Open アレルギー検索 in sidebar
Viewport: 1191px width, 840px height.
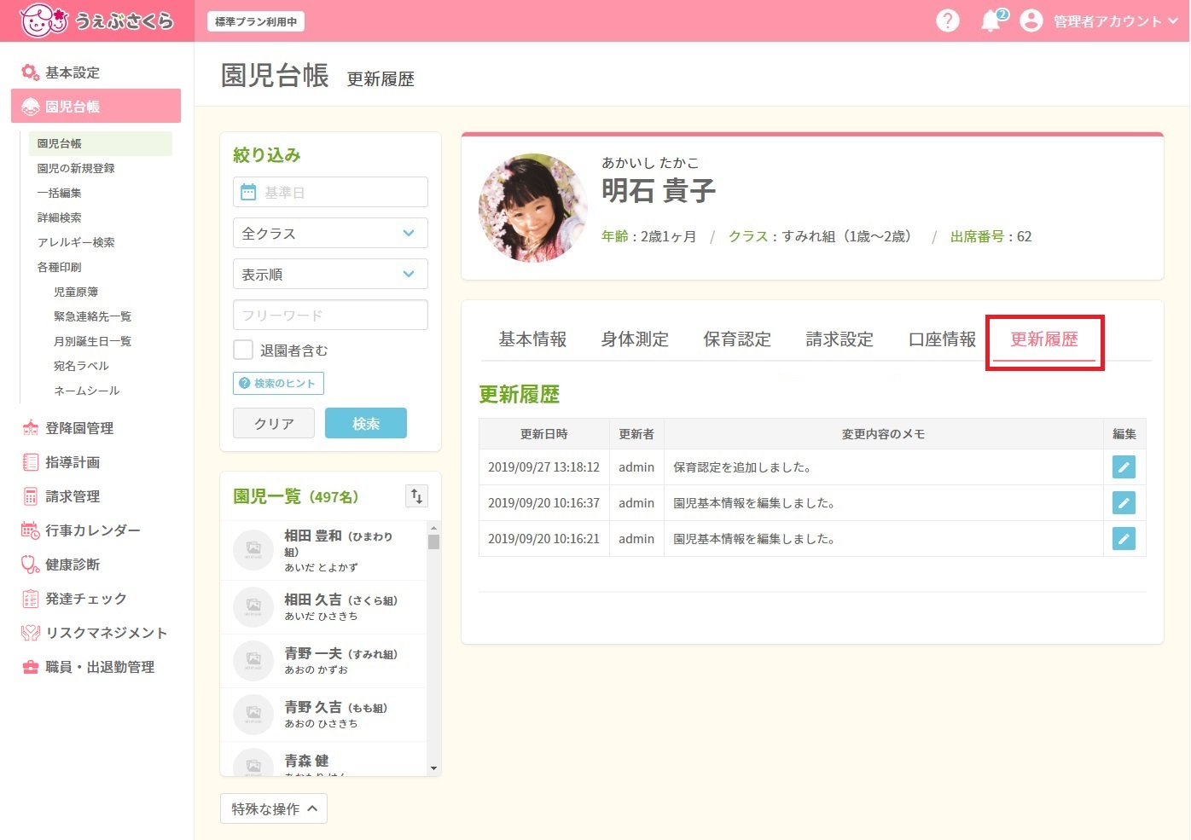coord(76,242)
